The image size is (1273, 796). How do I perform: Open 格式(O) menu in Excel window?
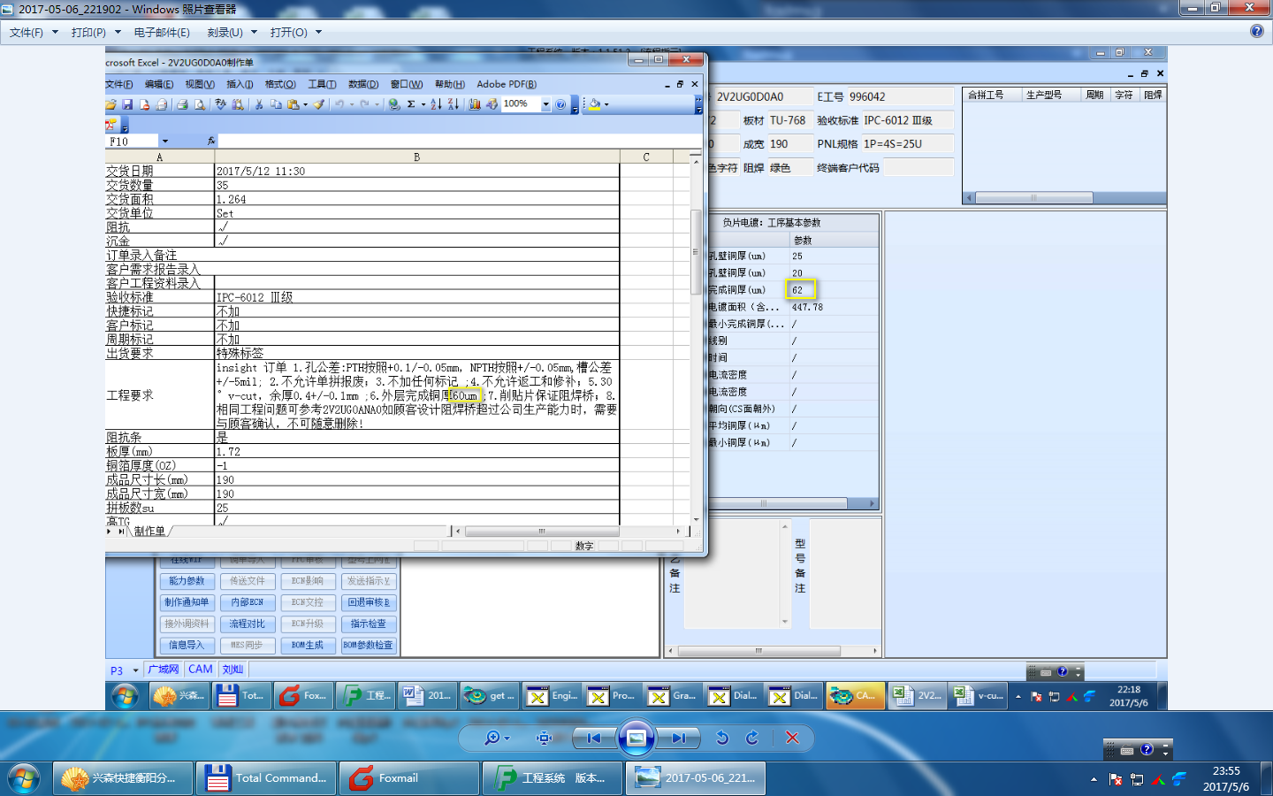pos(280,85)
